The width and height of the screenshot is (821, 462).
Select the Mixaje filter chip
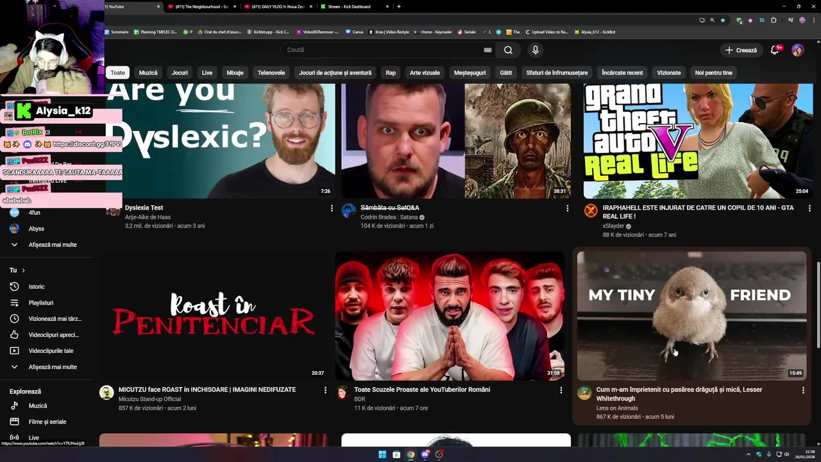(x=235, y=73)
